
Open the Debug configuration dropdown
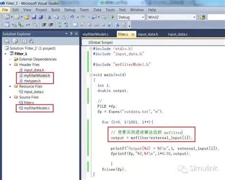(x=143, y=17)
